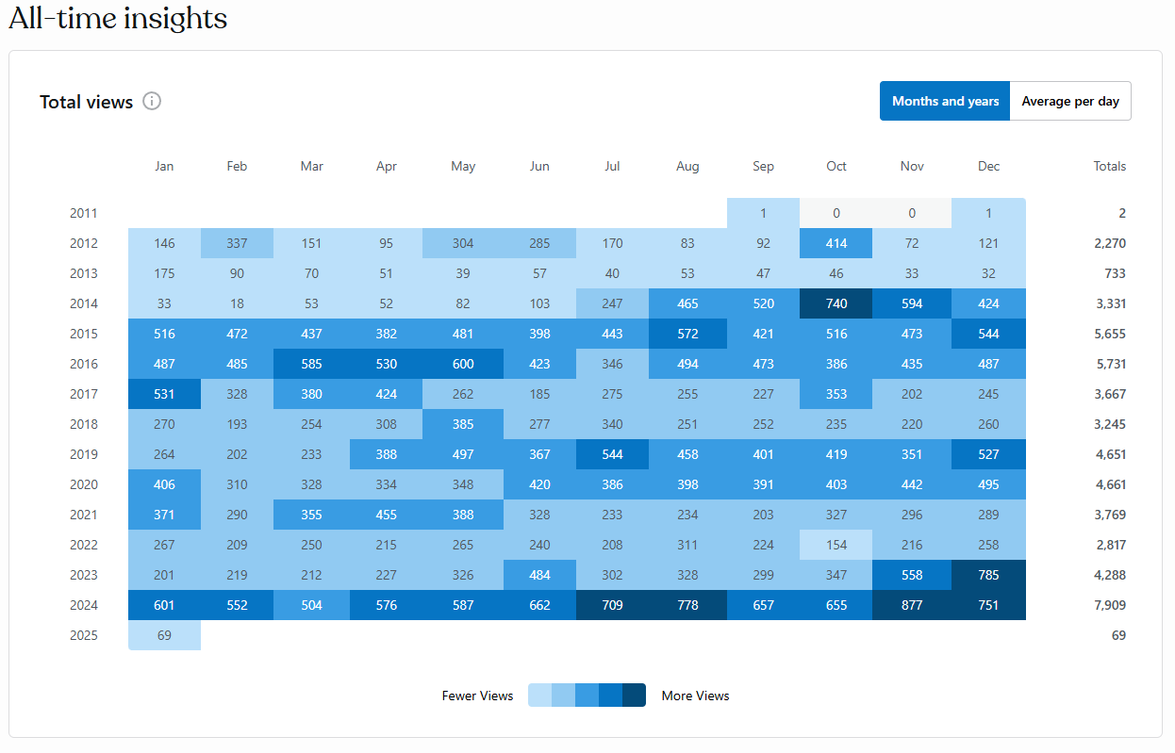Screen dimensions: 1175x753
Task: Switch to Months and years view
Action: [945, 101]
